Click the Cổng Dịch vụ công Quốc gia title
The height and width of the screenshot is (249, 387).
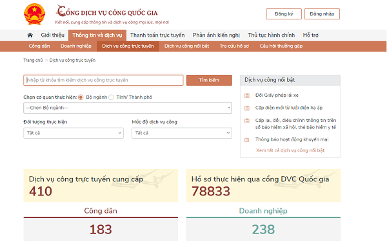pos(107,12)
